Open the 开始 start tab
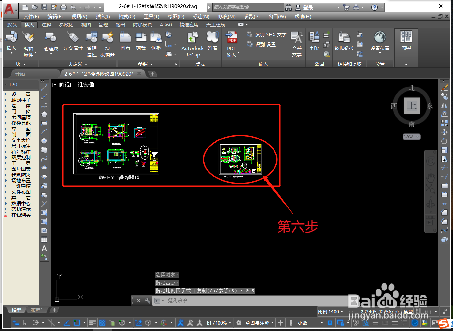Screen dimensions: 453x331 20,74
